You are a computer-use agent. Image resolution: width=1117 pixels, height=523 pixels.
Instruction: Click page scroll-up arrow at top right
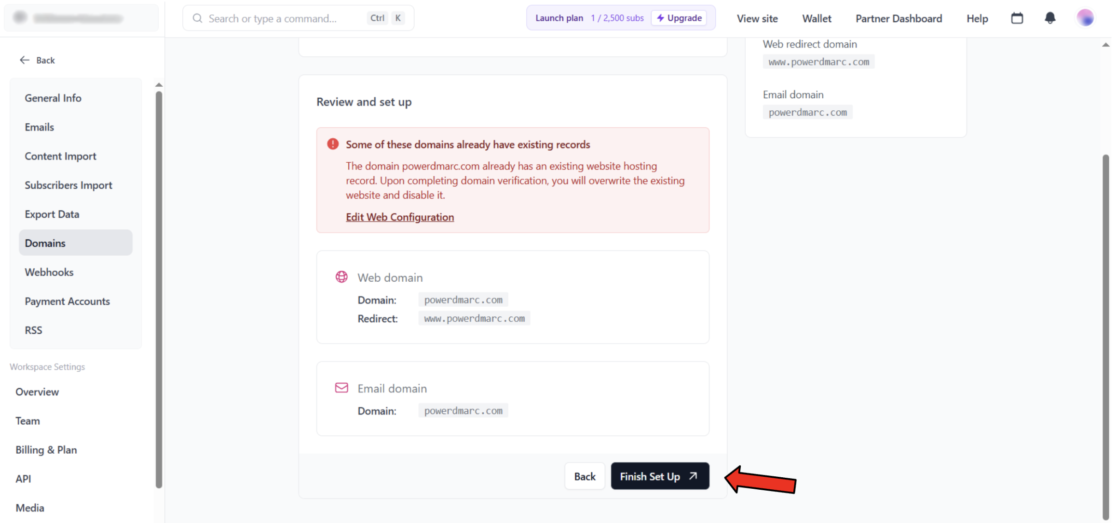1105,45
